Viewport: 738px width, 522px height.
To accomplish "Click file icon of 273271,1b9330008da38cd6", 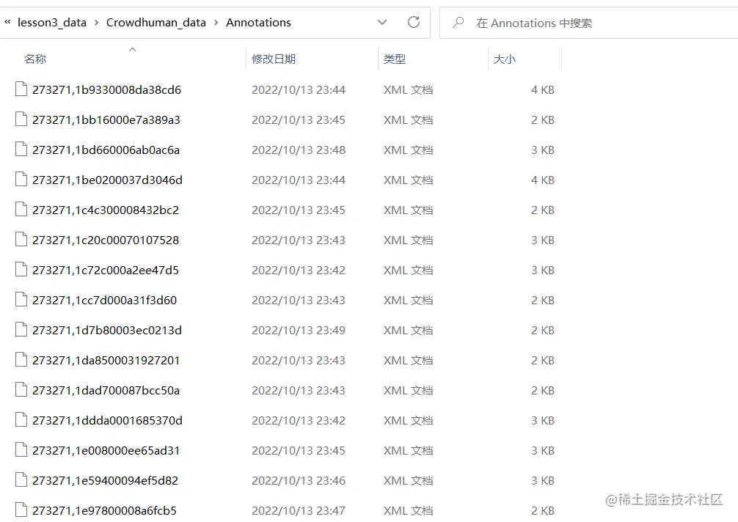I will click(x=21, y=89).
